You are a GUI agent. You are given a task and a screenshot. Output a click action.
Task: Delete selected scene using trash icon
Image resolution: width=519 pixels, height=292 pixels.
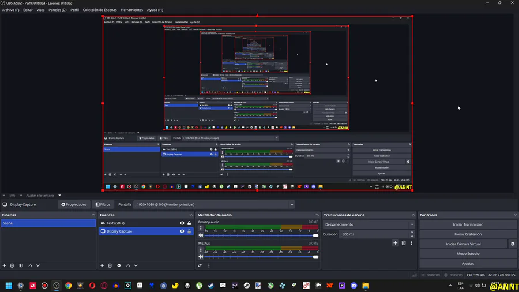tap(12, 265)
